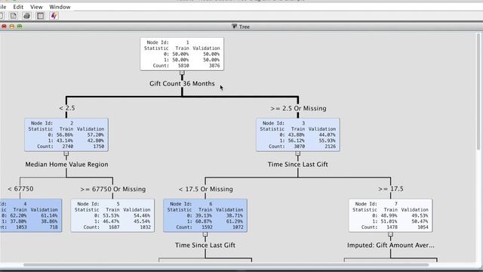This screenshot has width=483, height=272.
Task: Click the '>= 17.5' branch label
Action: coord(391,189)
